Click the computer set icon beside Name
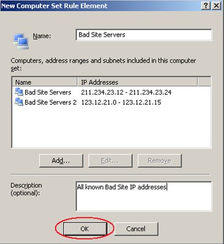The height and width of the screenshot is (244, 224). point(21,41)
